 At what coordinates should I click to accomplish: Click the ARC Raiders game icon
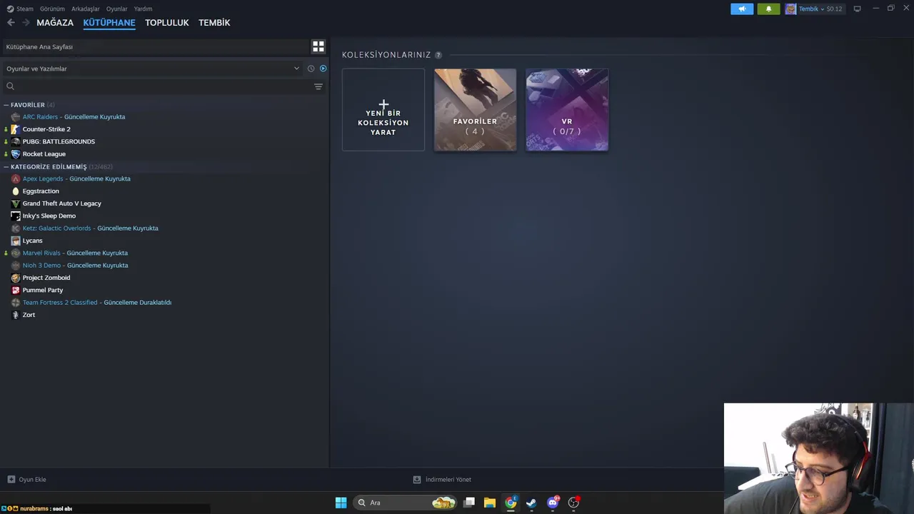tap(16, 117)
